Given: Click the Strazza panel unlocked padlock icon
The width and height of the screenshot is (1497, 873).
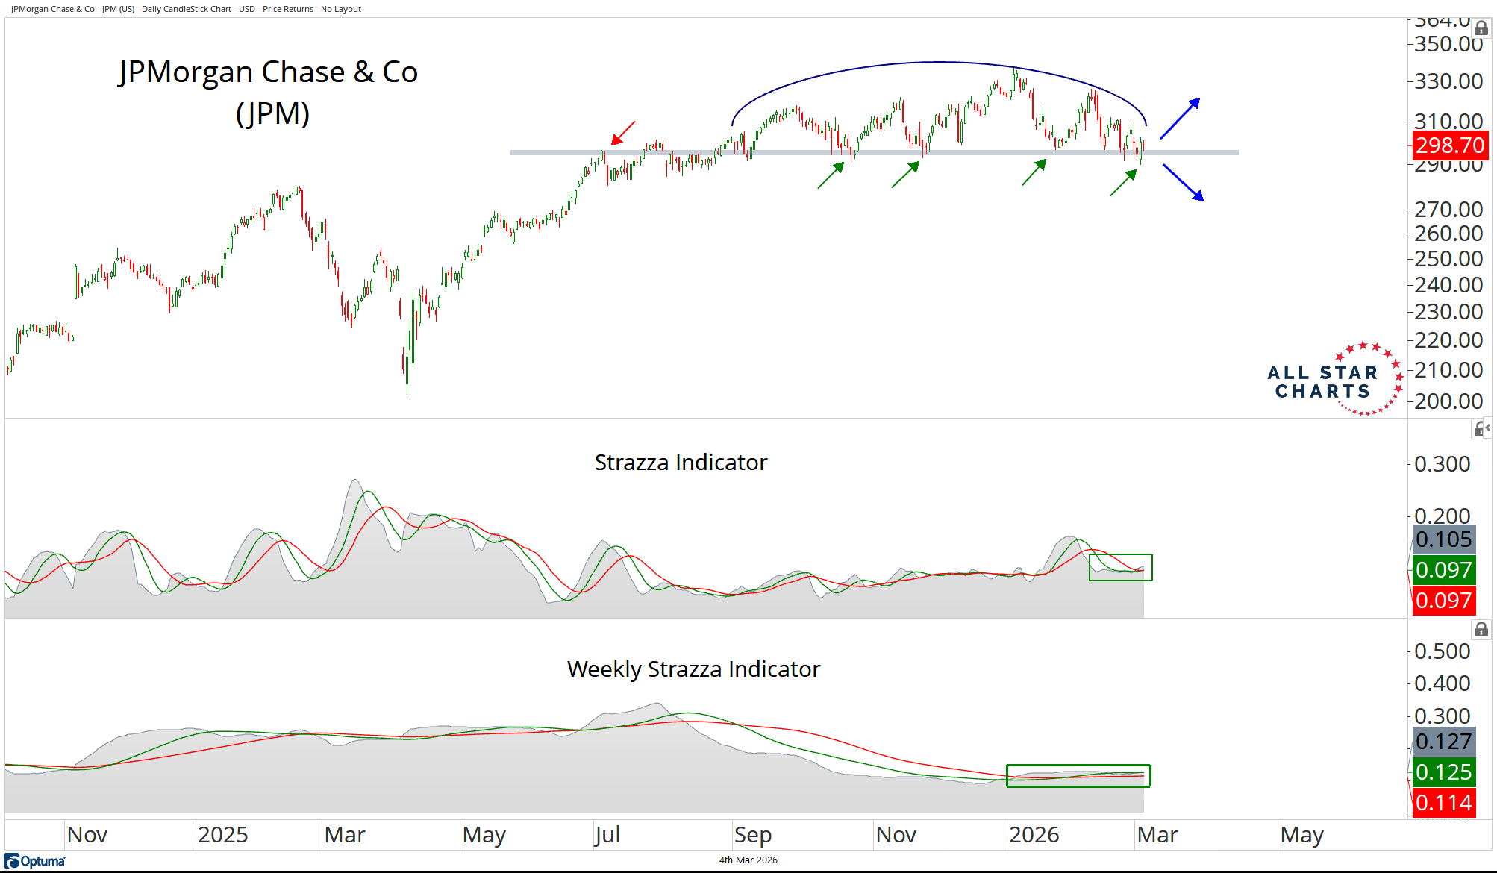Looking at the screenshot, I should (x=1478, y=429).
